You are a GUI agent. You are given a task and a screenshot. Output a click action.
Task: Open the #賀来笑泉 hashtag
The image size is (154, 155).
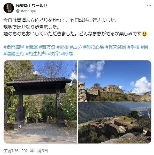pos(116,47)
